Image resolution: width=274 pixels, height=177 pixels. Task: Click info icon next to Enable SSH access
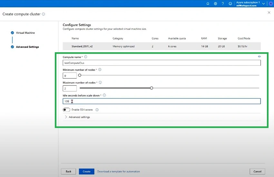(97, 110)
